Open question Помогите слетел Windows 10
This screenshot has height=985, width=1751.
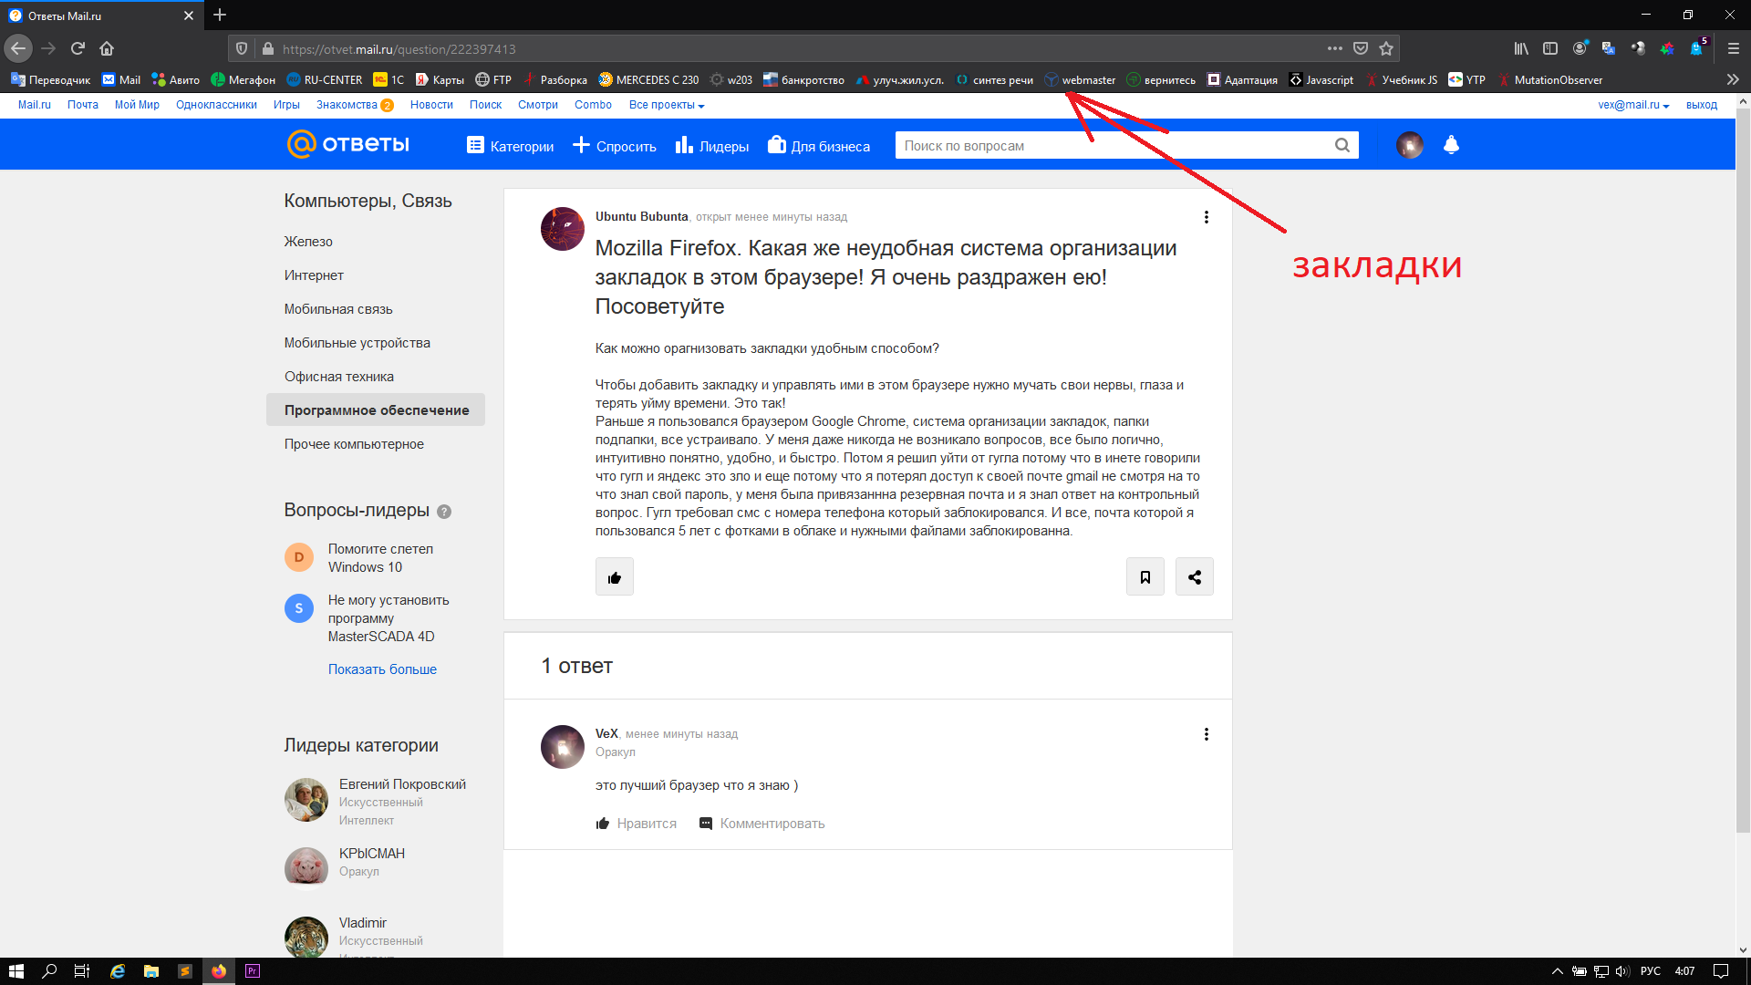[380, 558]
